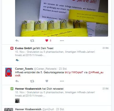This screenshot has height=111, width=114.
Task: Unlike the photo tweet with 3 likes
Action: (47, 41)
